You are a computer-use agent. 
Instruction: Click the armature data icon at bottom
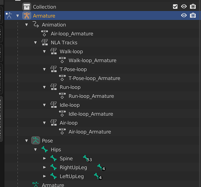pos(35,184)
